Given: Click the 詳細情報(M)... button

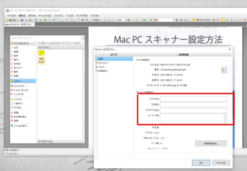Looking at the screenshot, I should point(210,144).
